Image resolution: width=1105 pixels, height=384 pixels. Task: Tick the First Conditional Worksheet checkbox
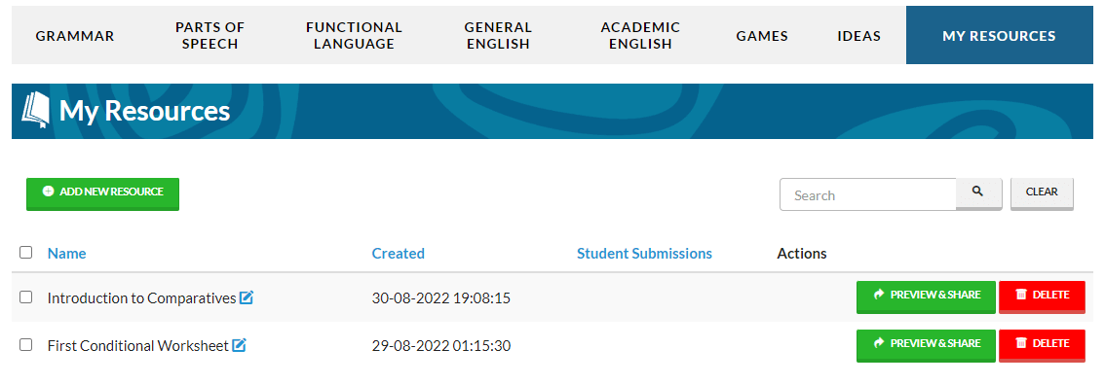tap(26, 344)
